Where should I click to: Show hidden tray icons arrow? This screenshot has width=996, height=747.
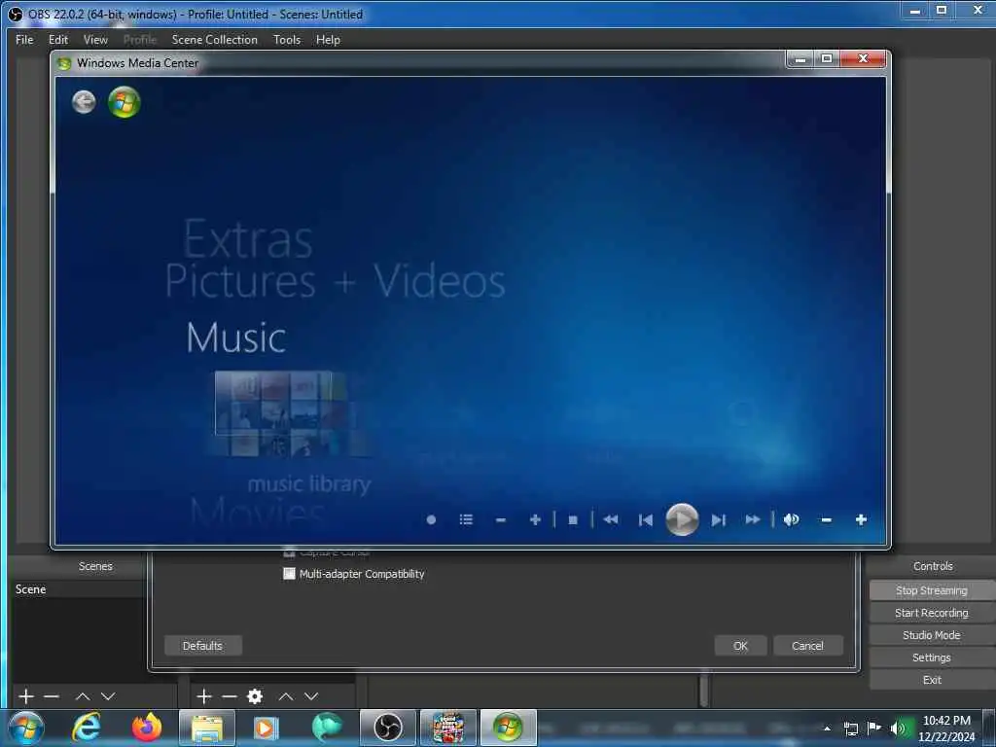(827, 729)
